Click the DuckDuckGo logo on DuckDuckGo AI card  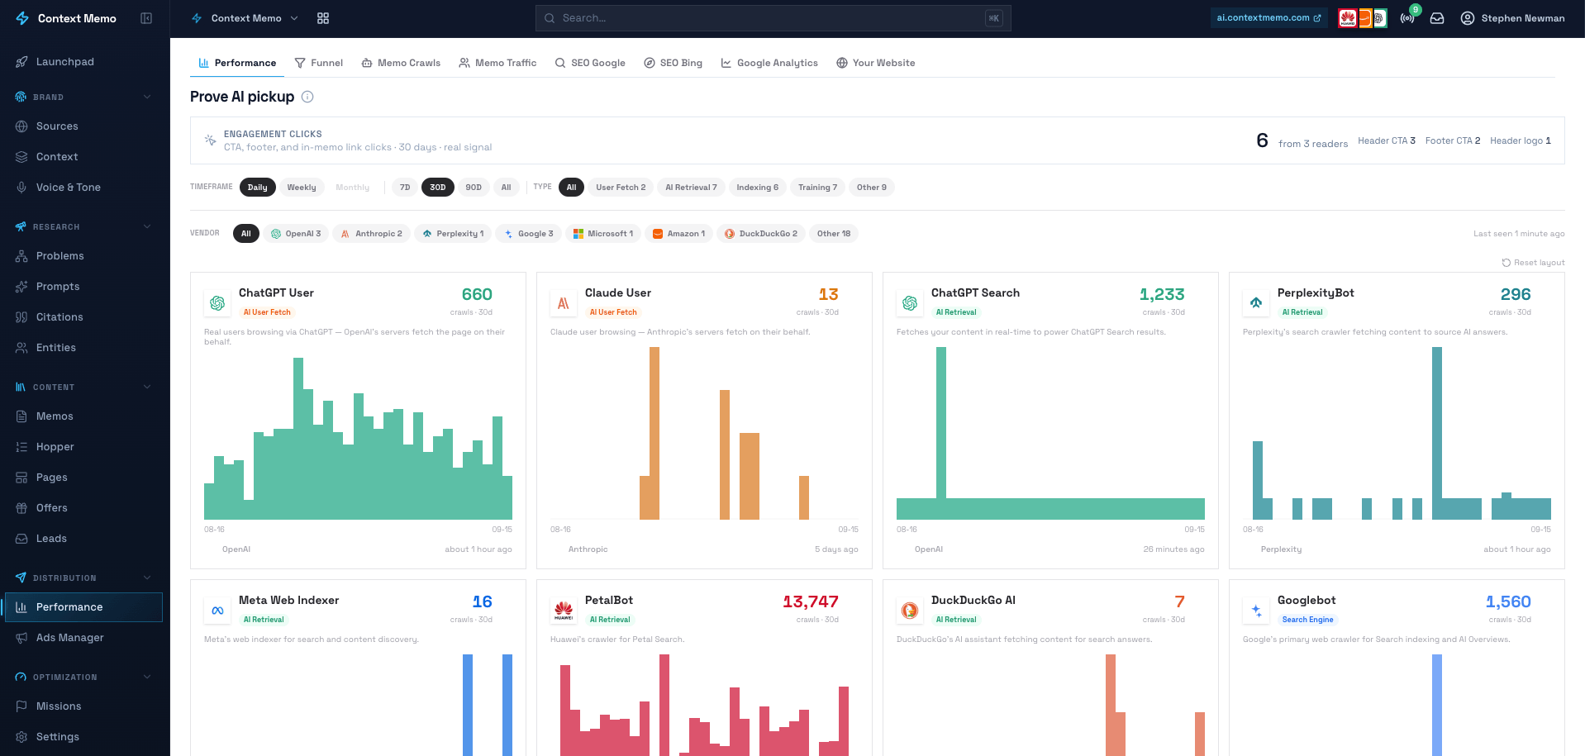tap(910, 611)
